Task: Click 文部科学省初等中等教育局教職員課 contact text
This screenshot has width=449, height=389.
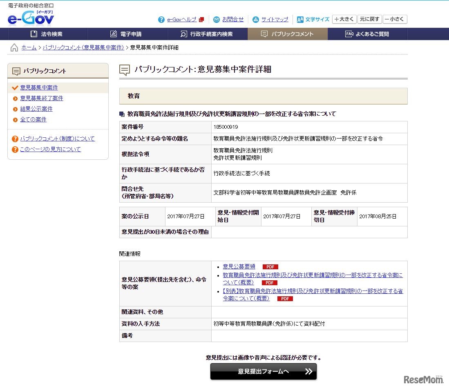Action: pos(285,193)
